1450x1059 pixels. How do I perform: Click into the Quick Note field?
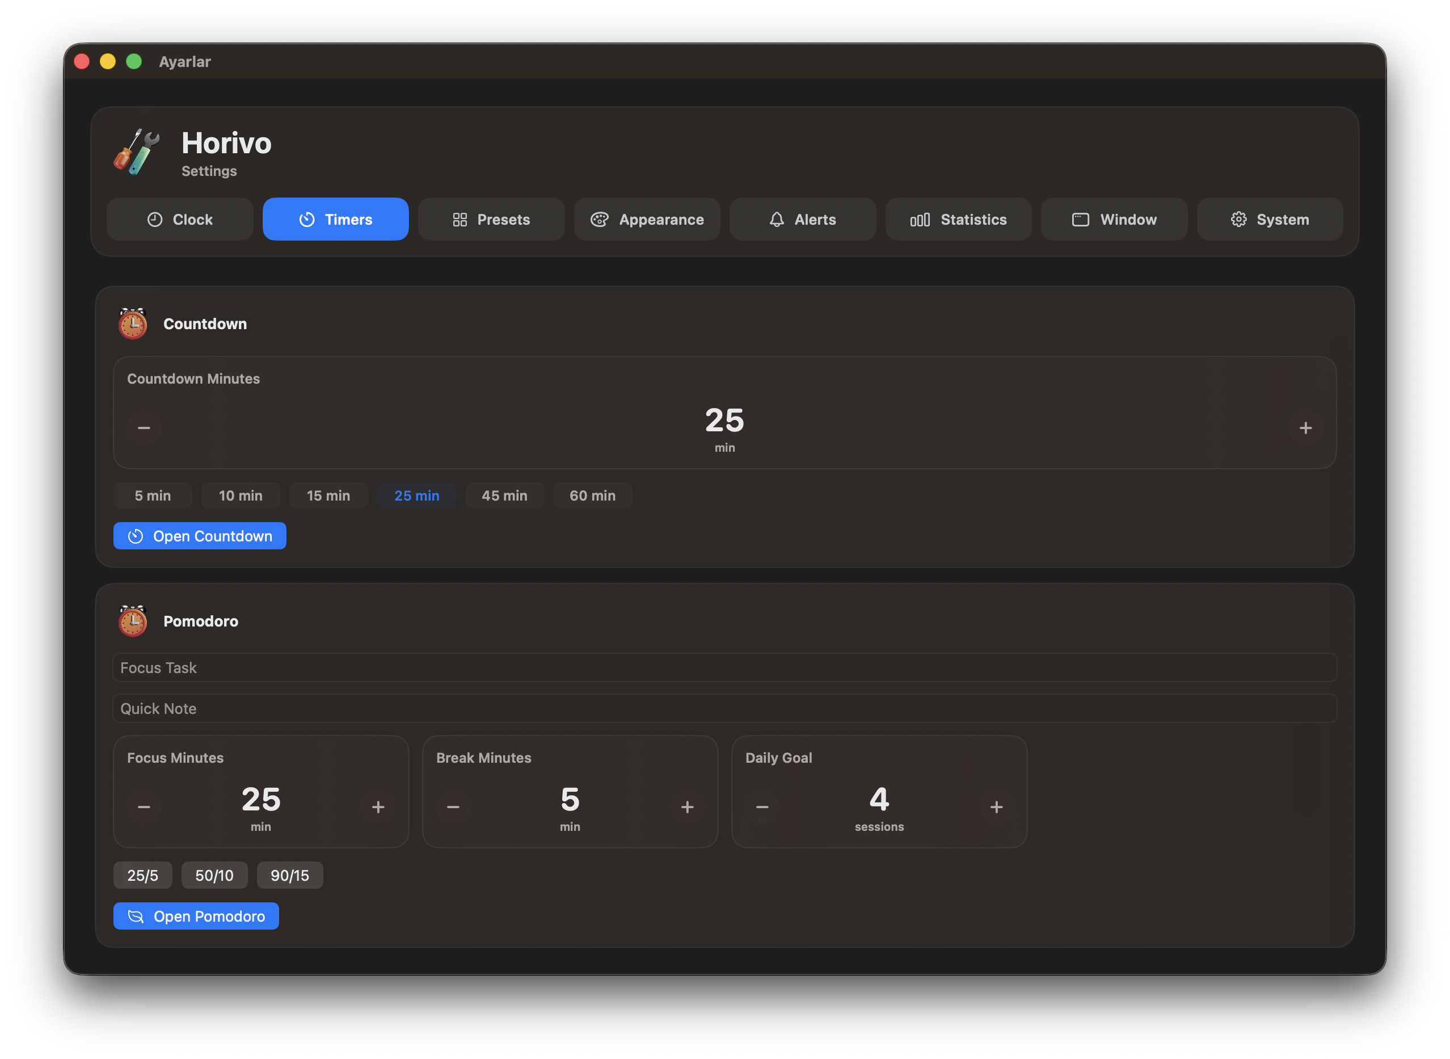coord(724,708)
